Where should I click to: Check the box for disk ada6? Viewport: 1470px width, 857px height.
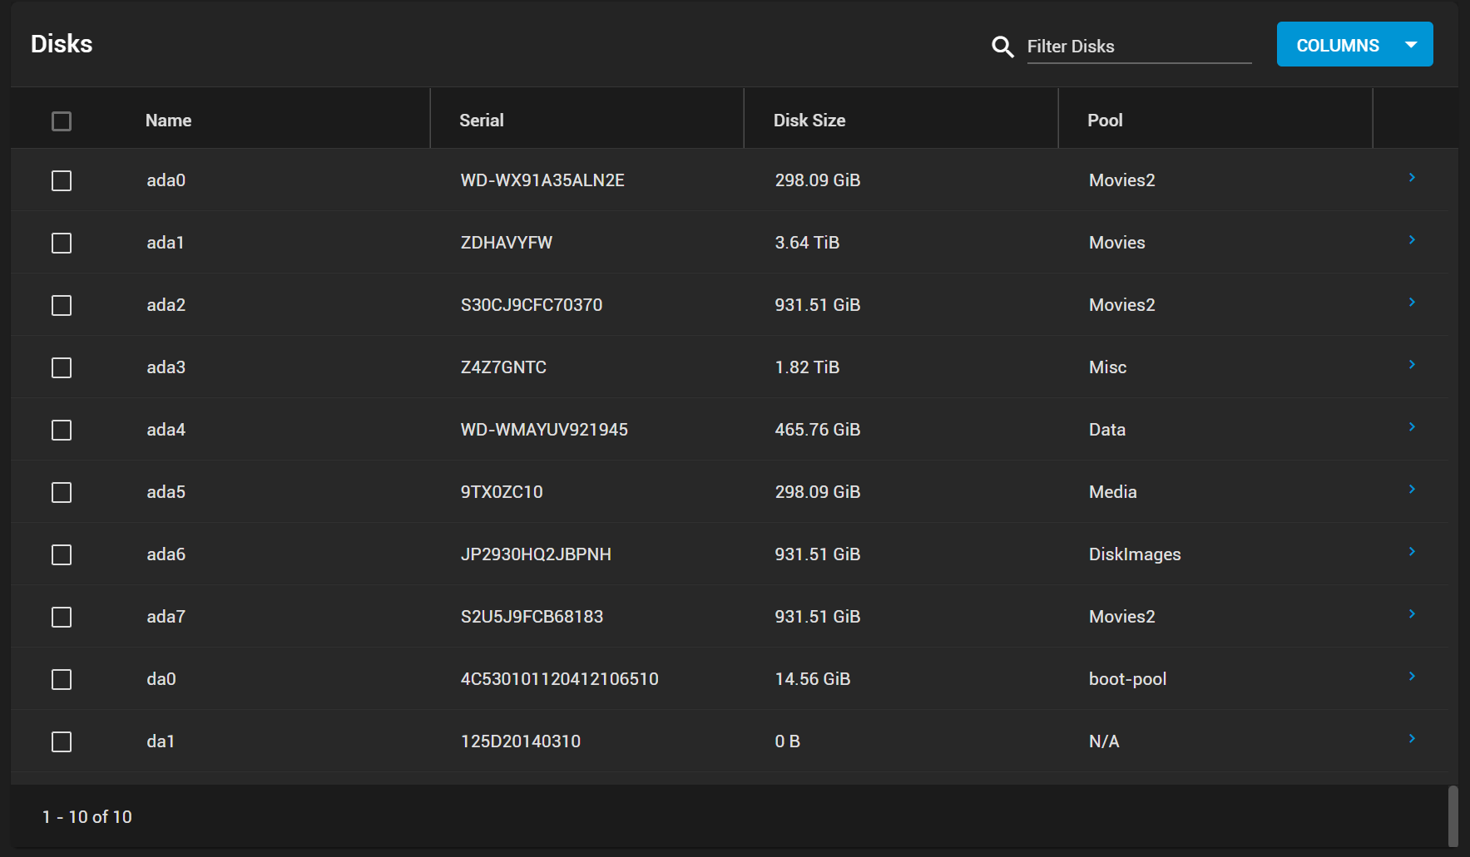(x=62, y=554)
